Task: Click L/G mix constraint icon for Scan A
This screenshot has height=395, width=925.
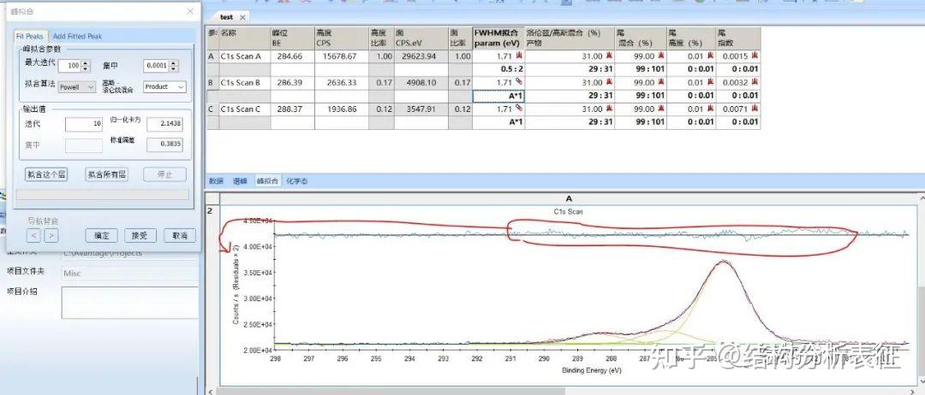Action: [x=609, y=56]
